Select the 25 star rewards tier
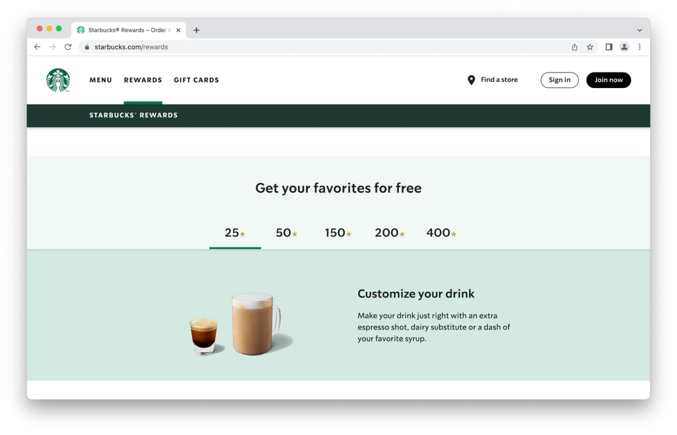 (235, 233)
